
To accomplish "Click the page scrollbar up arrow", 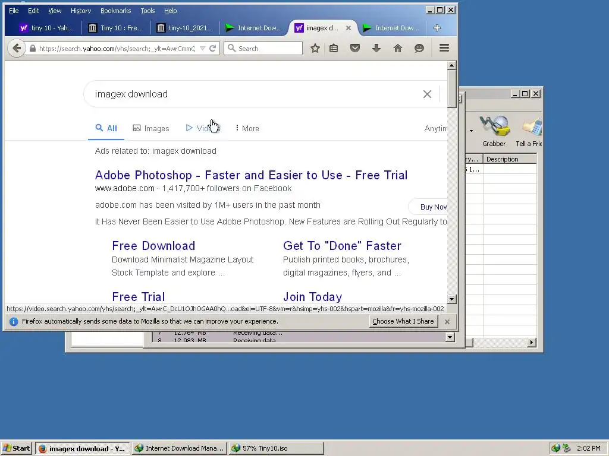I will 451,65.
